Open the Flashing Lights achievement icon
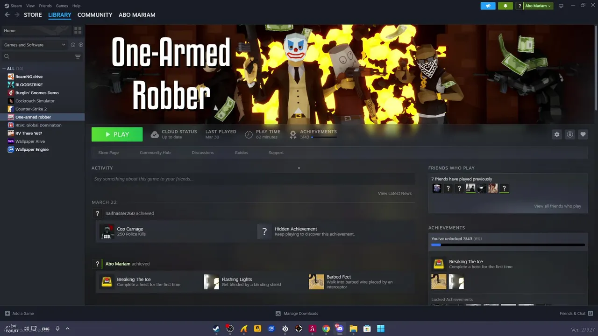Viewport: 598px width, 336px height. pyautogui.click(x=211, y=282)
